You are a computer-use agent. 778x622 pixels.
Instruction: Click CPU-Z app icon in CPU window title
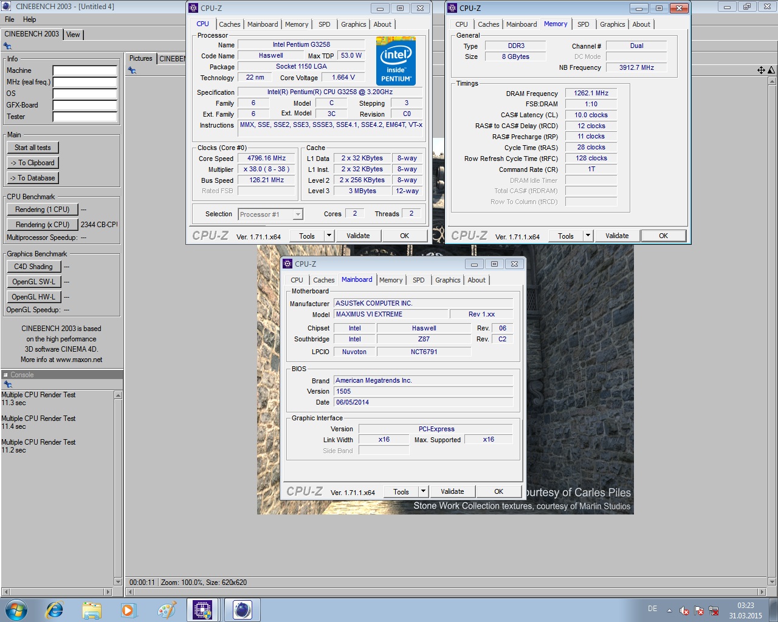coord(193,8)
